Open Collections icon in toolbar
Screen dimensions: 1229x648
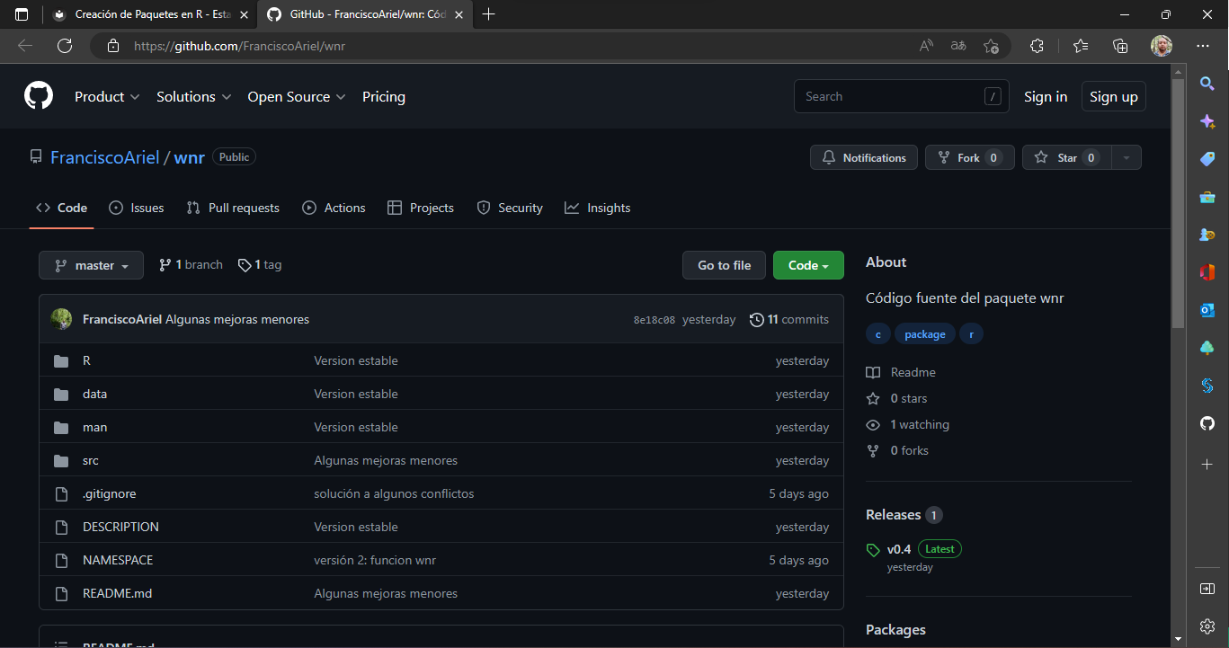pos(1120,46)
